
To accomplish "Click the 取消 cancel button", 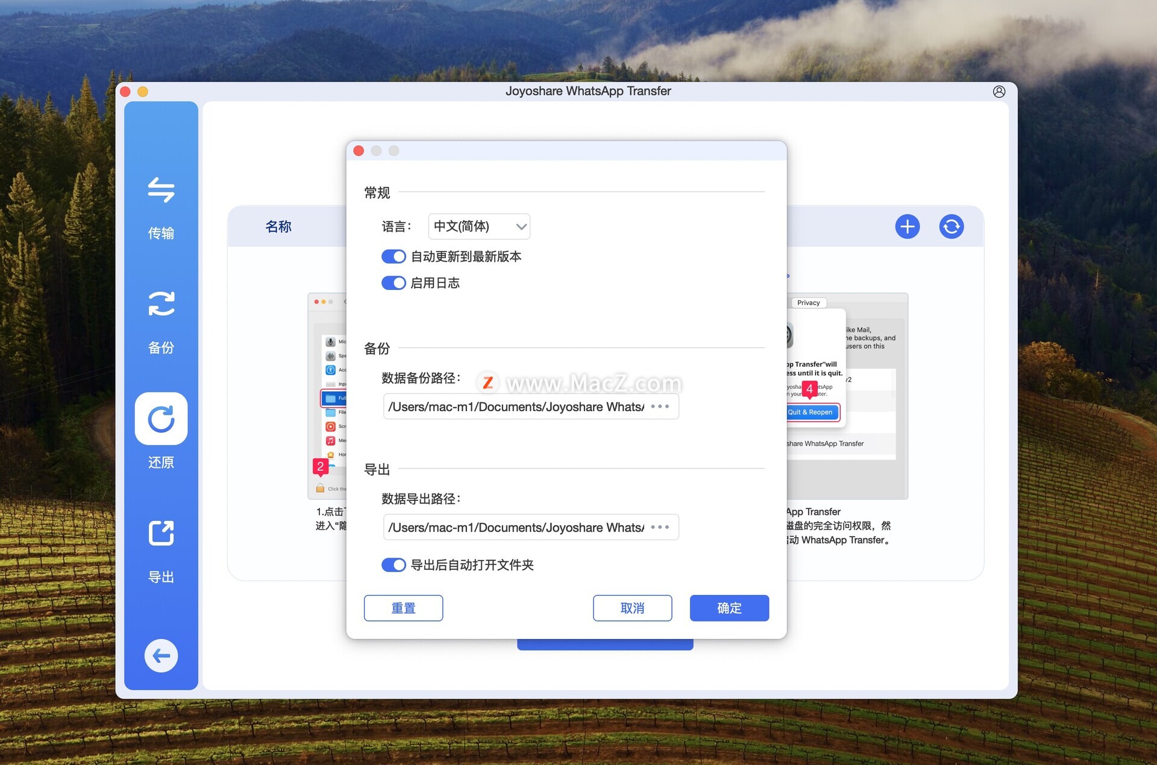I will click(x=632, y=608).
